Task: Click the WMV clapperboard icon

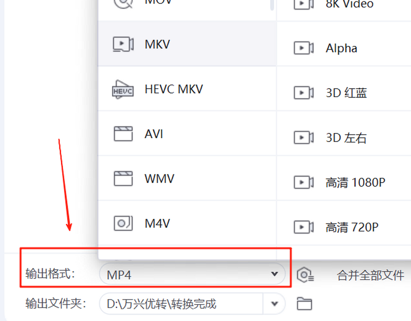Action: [x=123, y=179]
